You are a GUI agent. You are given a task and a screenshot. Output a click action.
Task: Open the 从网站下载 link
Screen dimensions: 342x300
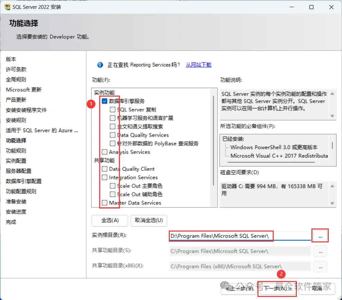[198, 65]
